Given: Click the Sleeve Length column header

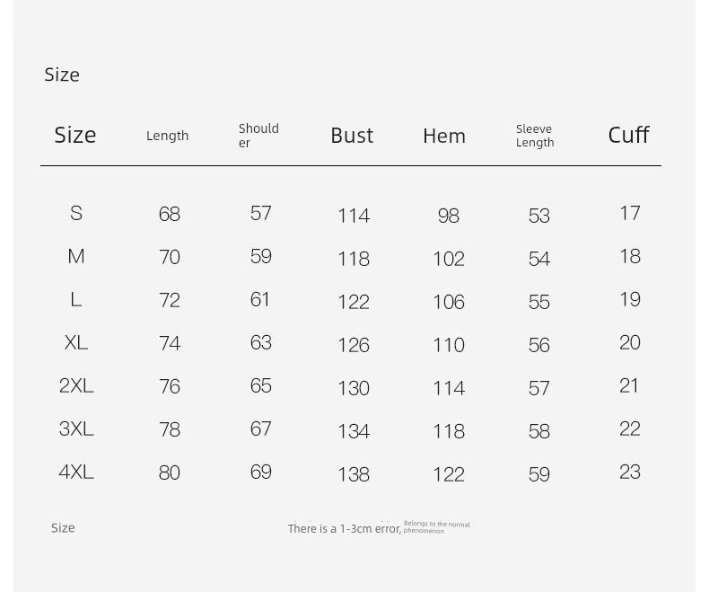Looking at the screenshot, I should [535, 136].
